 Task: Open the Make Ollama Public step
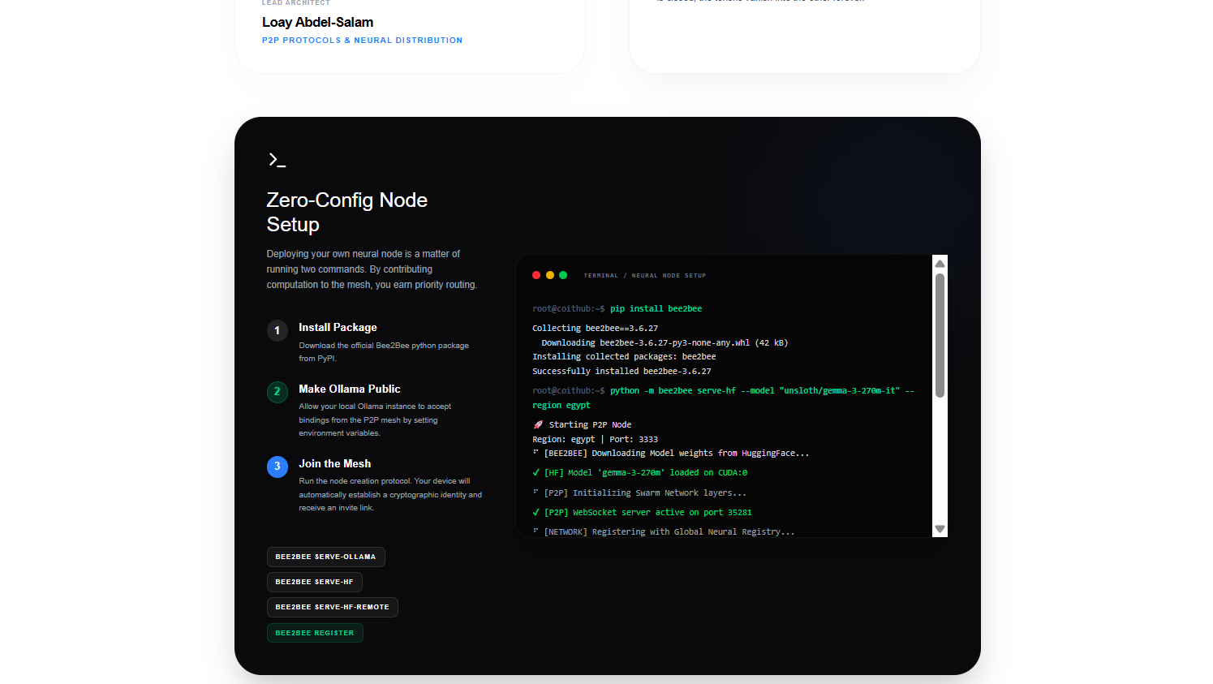click(349, 389)
